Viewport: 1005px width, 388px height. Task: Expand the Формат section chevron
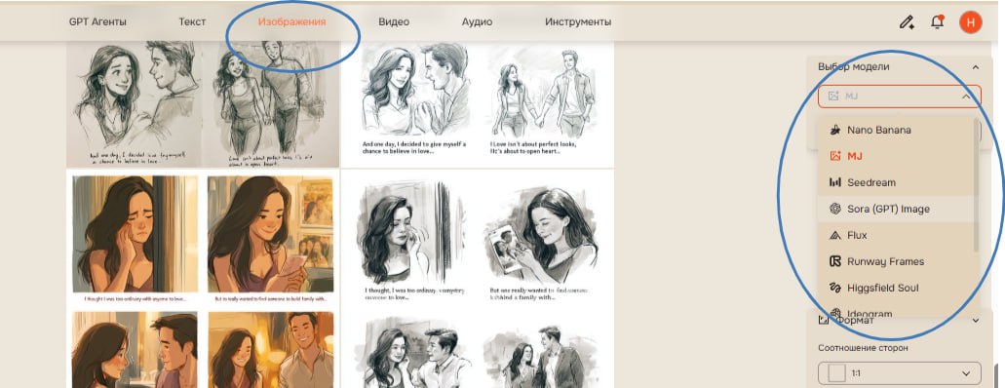[x=976, y=320]
